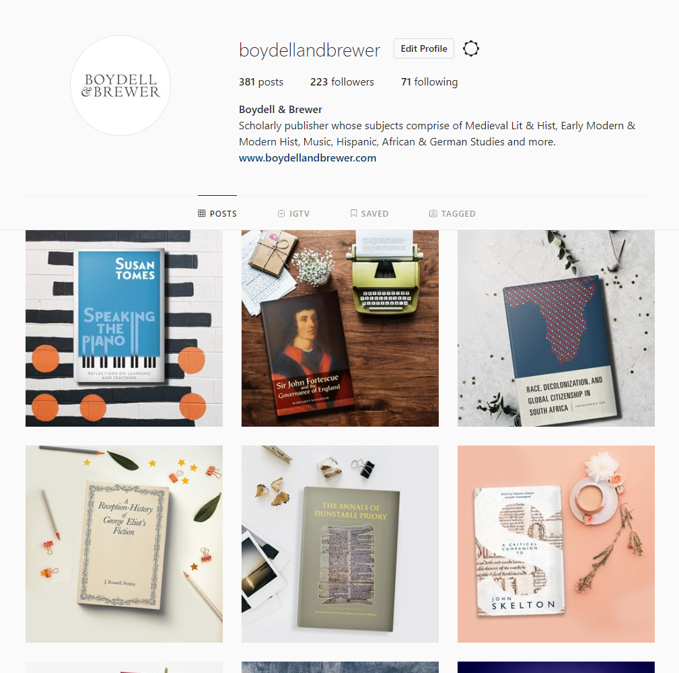
Task: Open the settings gear icon
Action: [x=470, y=48]
